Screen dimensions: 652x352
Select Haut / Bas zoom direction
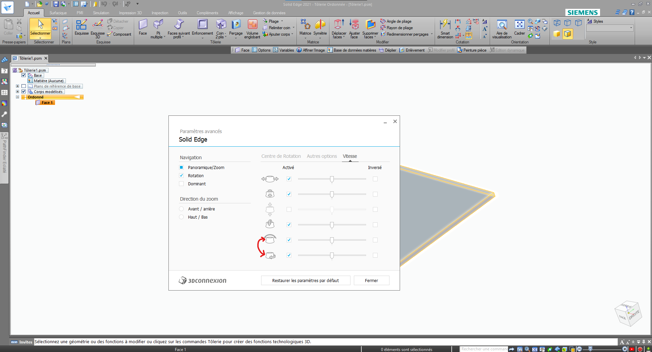point(181,217)
